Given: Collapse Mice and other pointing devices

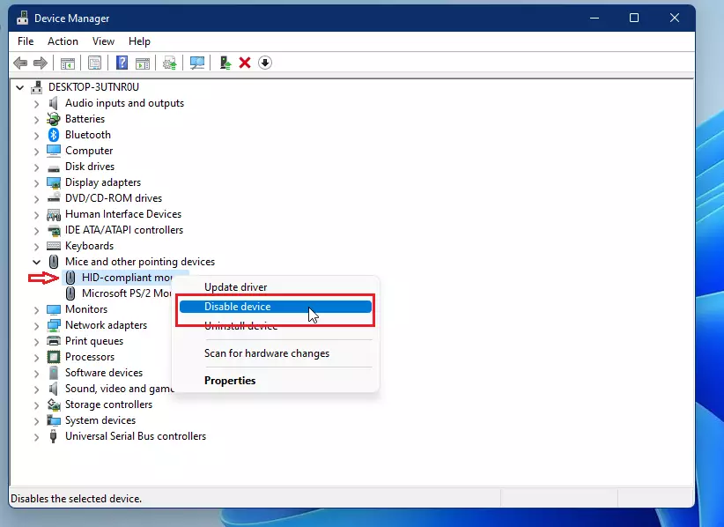Looking at the screenshot, I should [36, 262].
